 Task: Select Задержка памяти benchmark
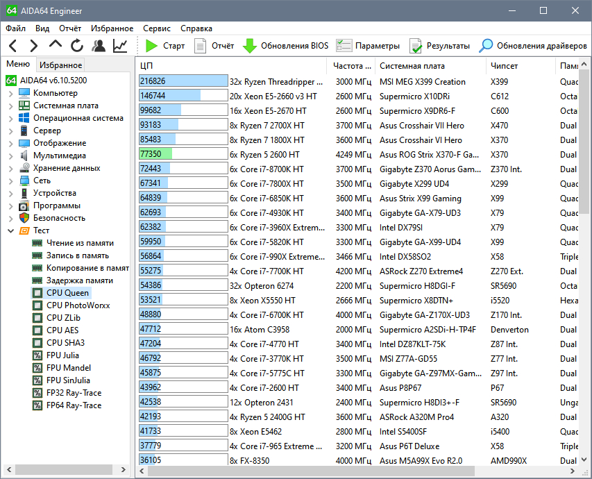(x=80, y=280)
